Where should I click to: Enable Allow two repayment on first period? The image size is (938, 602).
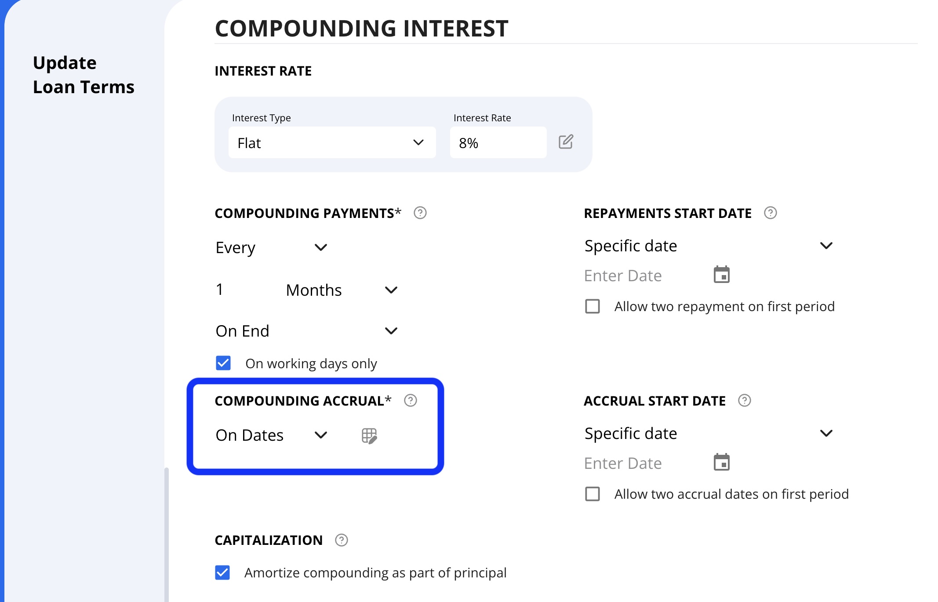click(593, 306)
